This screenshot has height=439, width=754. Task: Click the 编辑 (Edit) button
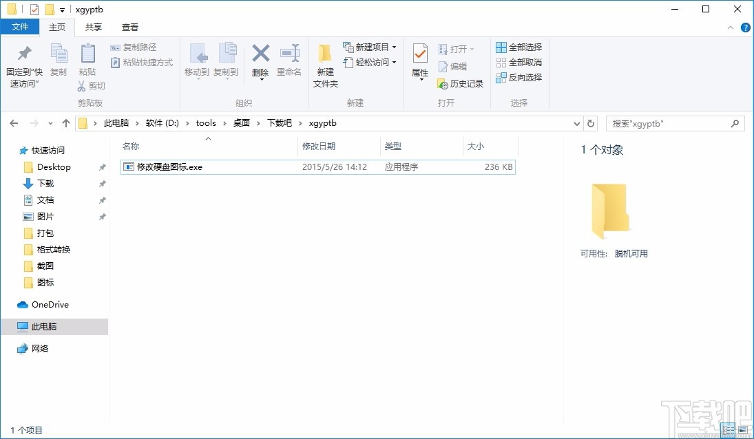pos(458,66)
